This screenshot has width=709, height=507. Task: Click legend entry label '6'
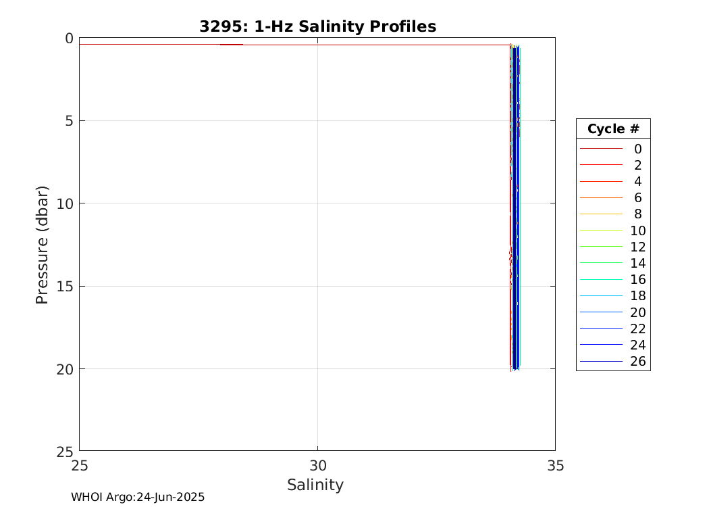point(637,198)
